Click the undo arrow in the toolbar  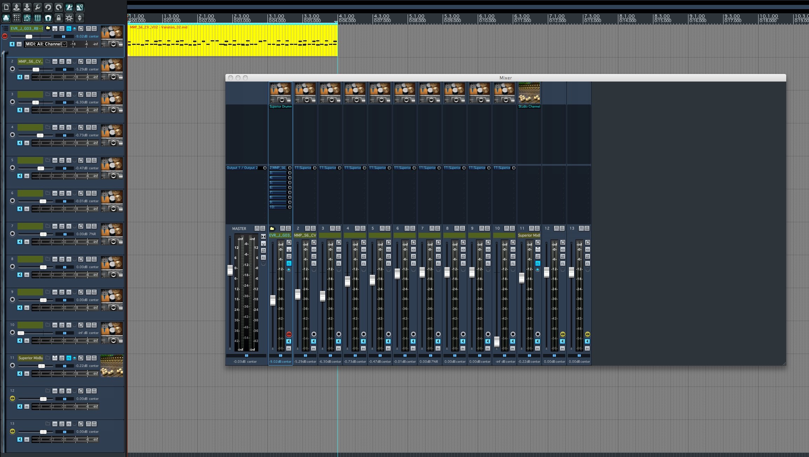click(48, 7)
